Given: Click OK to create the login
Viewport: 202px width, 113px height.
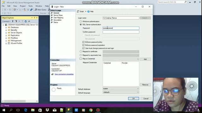Looking at the screenshot, I should point(134,99).
